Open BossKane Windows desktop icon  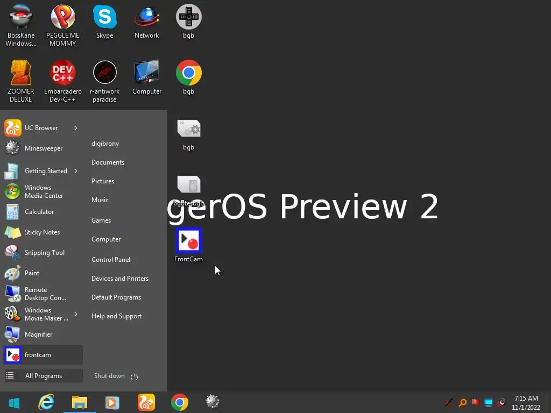(21, 25)
